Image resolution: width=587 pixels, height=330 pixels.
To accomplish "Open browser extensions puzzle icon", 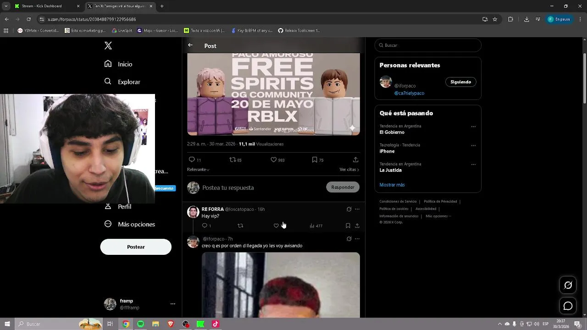I will tap(510, 19).
